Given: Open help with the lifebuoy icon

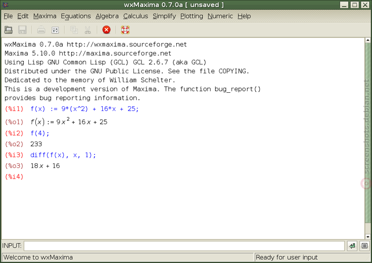Looking at the screenshot, I should click(x=125, y=30).
